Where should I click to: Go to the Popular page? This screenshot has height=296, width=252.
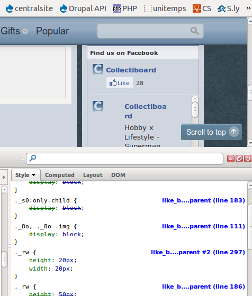pyautogui.click(x=52, y=31)
